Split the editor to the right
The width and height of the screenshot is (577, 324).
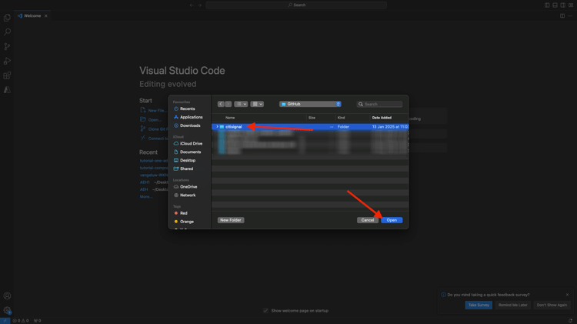pos(562,16)
